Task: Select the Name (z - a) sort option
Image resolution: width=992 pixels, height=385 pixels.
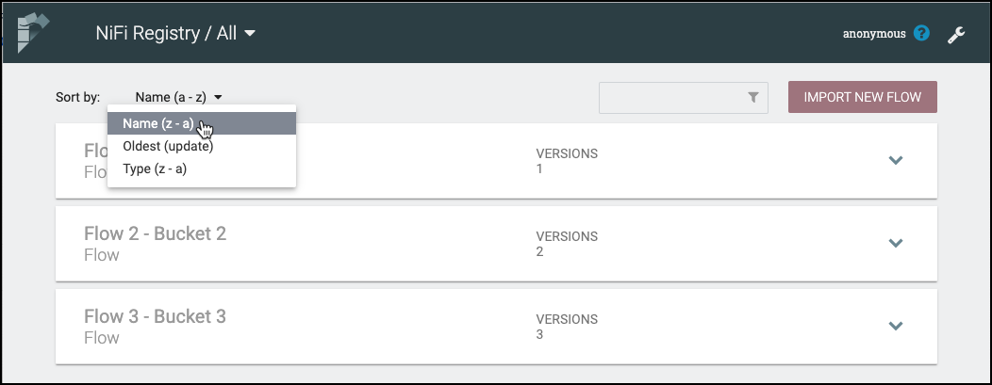Action: (x=158, y=123)
